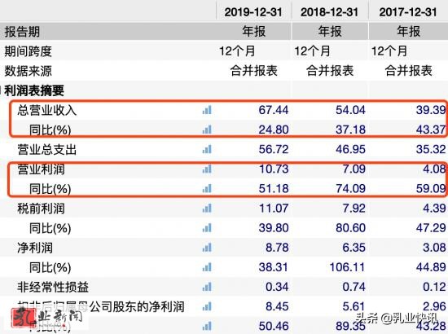448x334 pixels.
Task: Click chart icon in 营业总支出 row
Action: click(207, 149)
